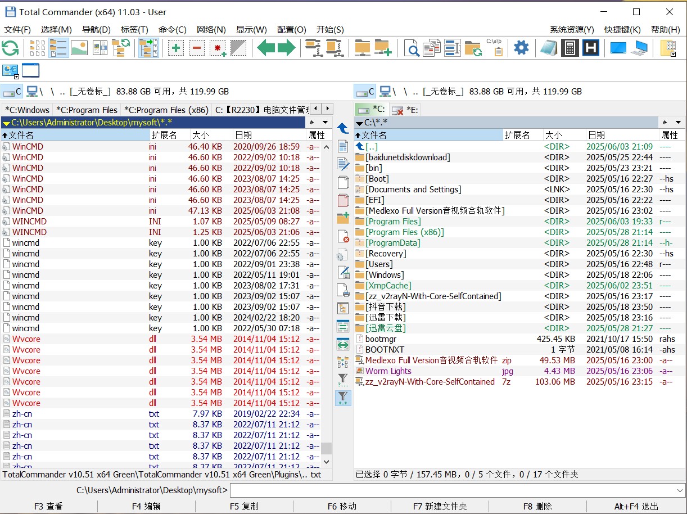Create a new folder from the middle bar icon
Image resolution: width=687 pixels, height=514 pixels.
click(343, 218)
